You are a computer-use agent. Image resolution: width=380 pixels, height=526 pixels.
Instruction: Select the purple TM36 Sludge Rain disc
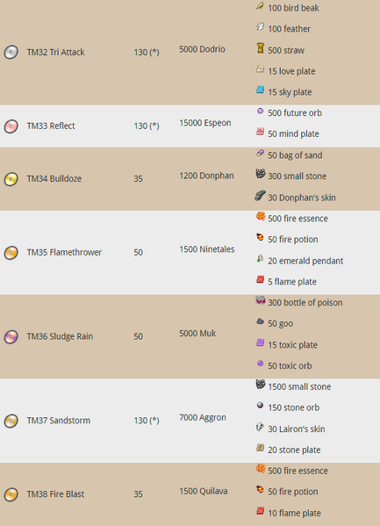pos(11,337)
